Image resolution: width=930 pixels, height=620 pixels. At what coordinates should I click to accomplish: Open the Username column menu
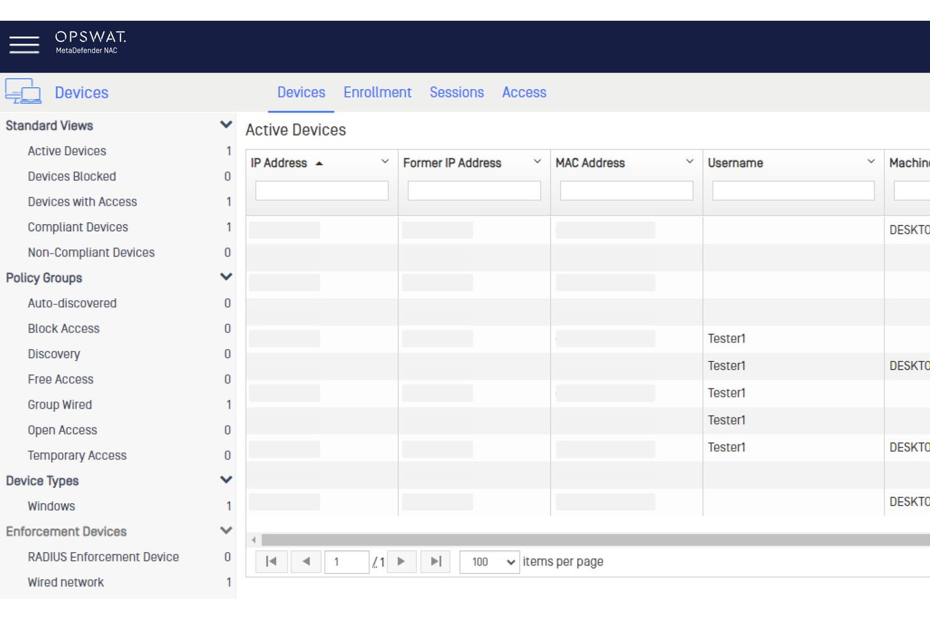pyautogui.click(x=871, y=161)
